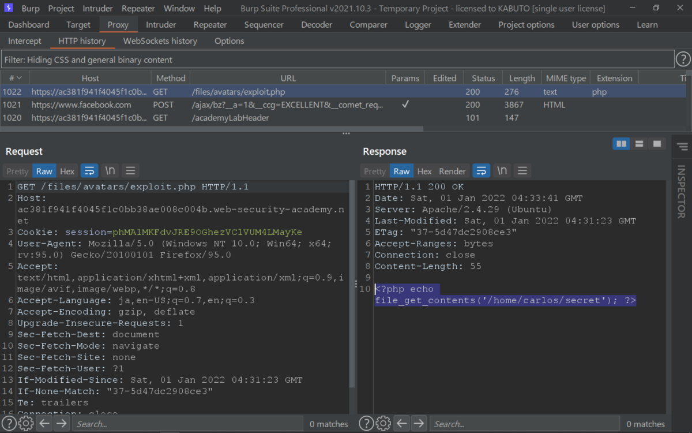692x433 pixels.
Task: Click the Response search help icon
Action: (x=366, y=424)
